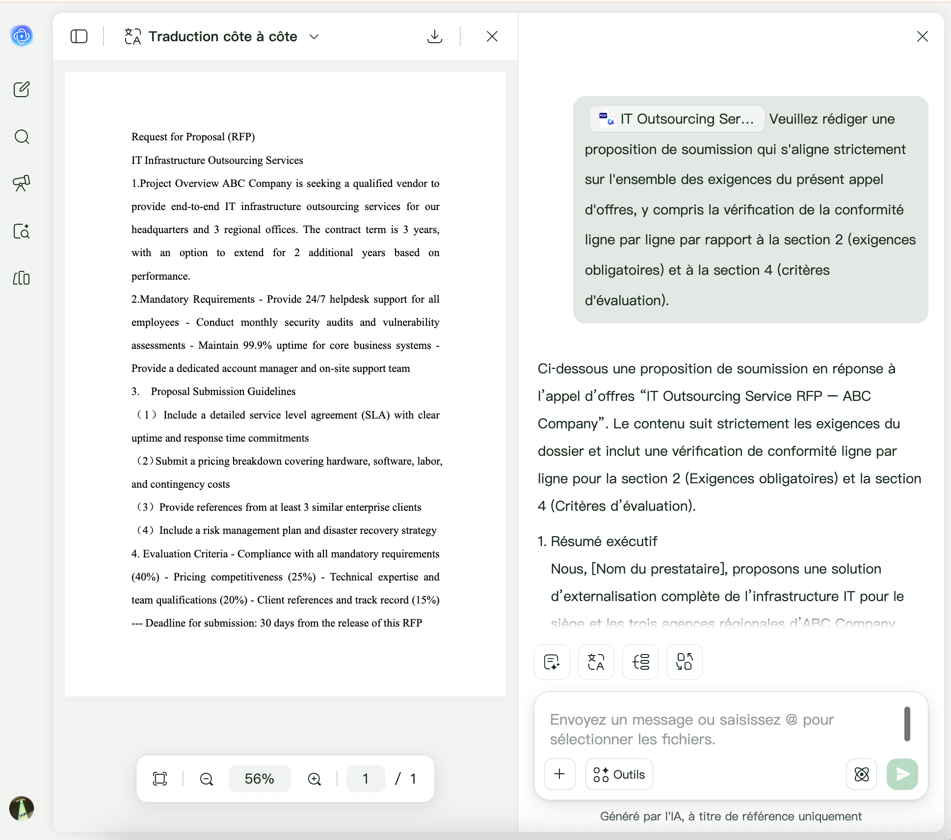This screenshot has width=951, height=840.
Task: Zoom out the document with minus magnifier
Action: pyautogui.click(x=207, y=779)
